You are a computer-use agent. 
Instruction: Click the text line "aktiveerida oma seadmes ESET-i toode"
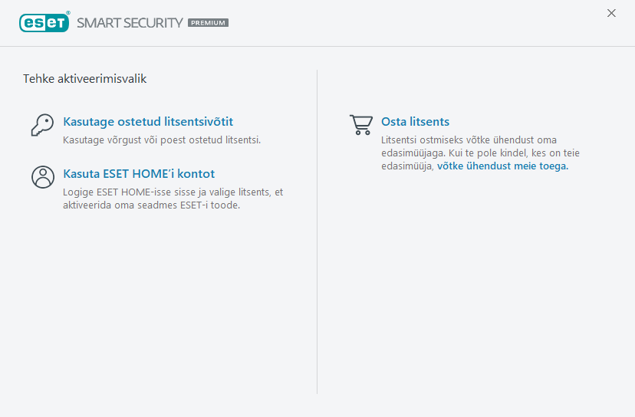[151, 205]
